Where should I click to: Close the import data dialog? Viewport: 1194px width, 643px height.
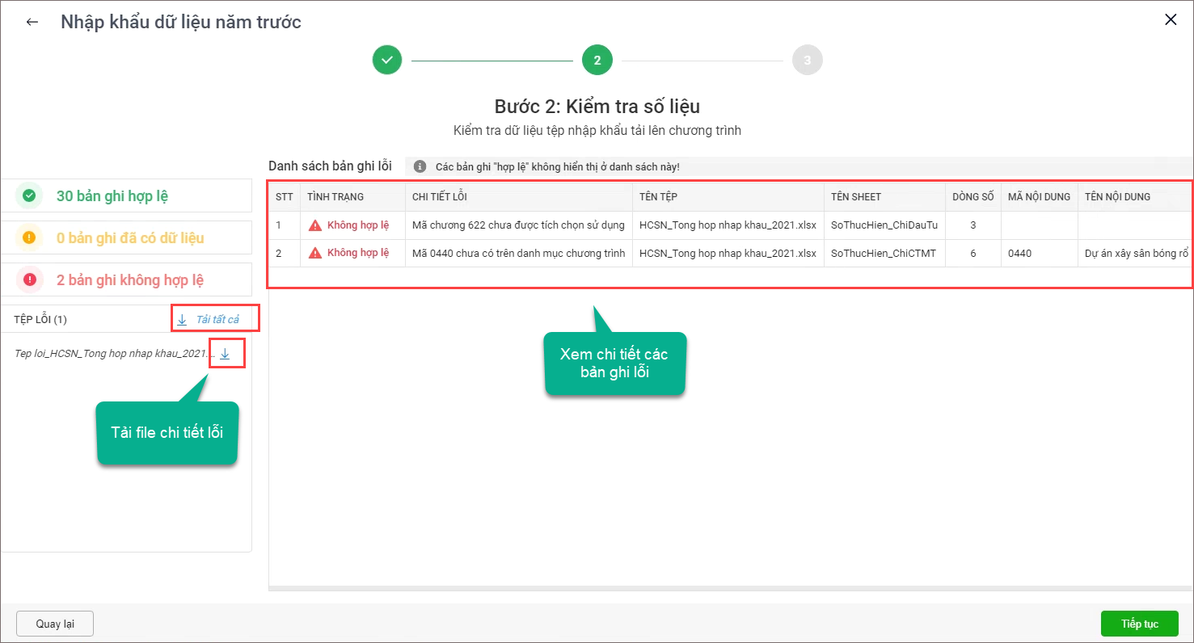[x=1170, y=20]
